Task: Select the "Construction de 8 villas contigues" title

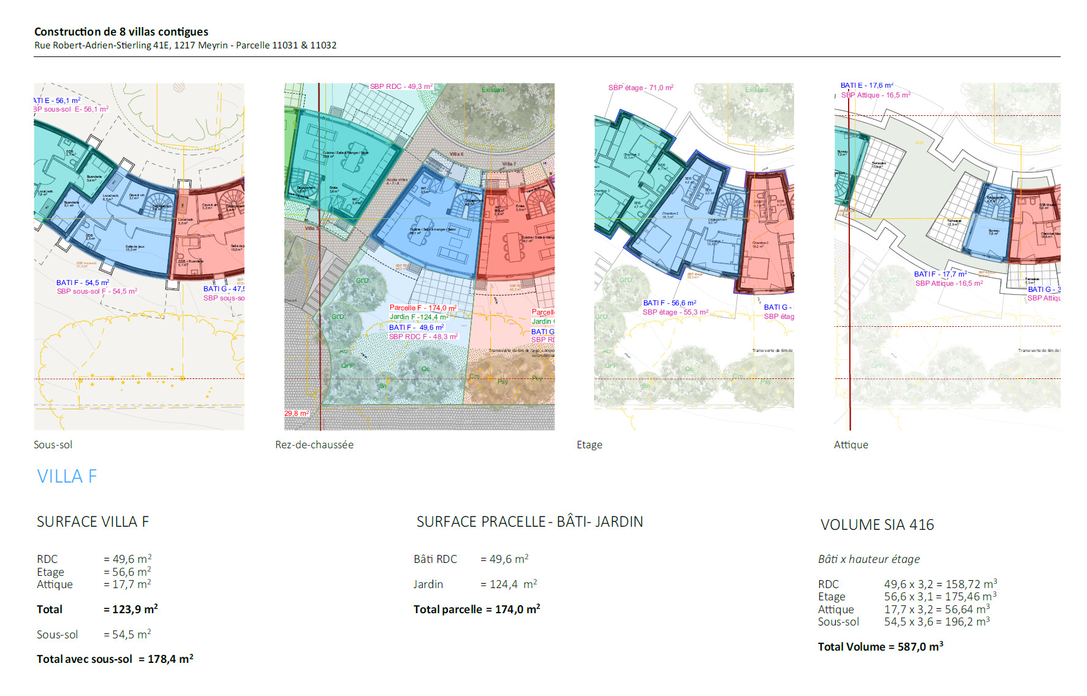Action: (121, 32)
